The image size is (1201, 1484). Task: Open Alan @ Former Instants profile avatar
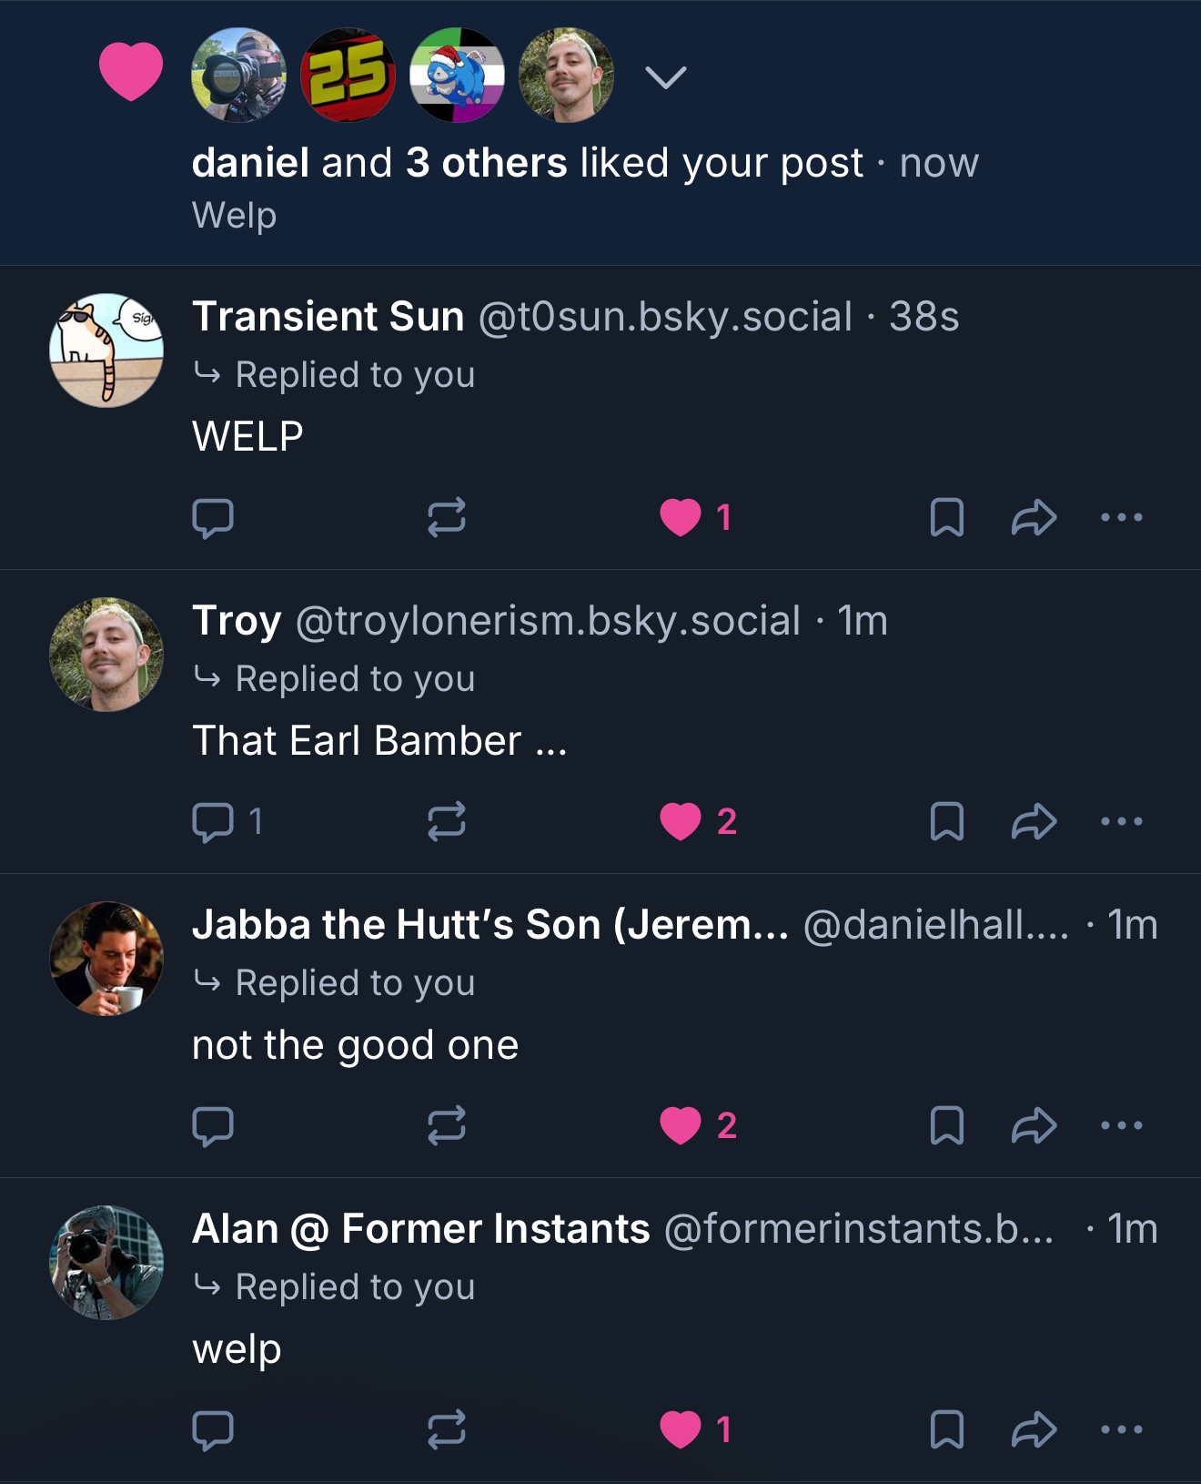click(106, 1262)
